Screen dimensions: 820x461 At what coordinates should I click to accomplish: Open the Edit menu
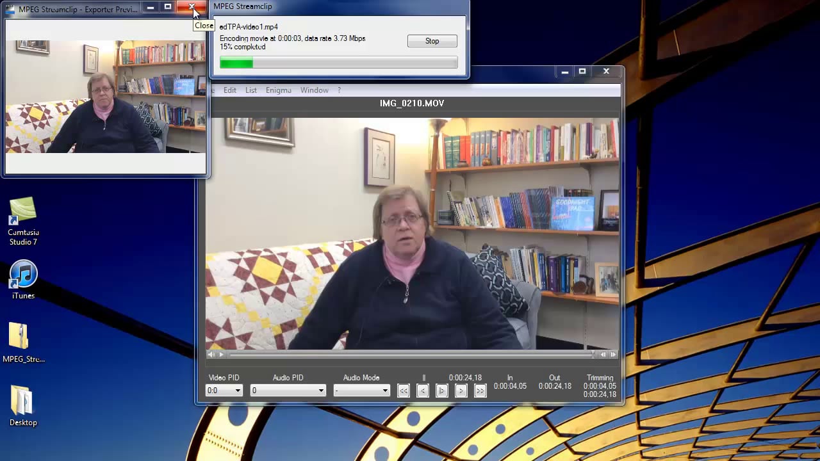(230, 90)
